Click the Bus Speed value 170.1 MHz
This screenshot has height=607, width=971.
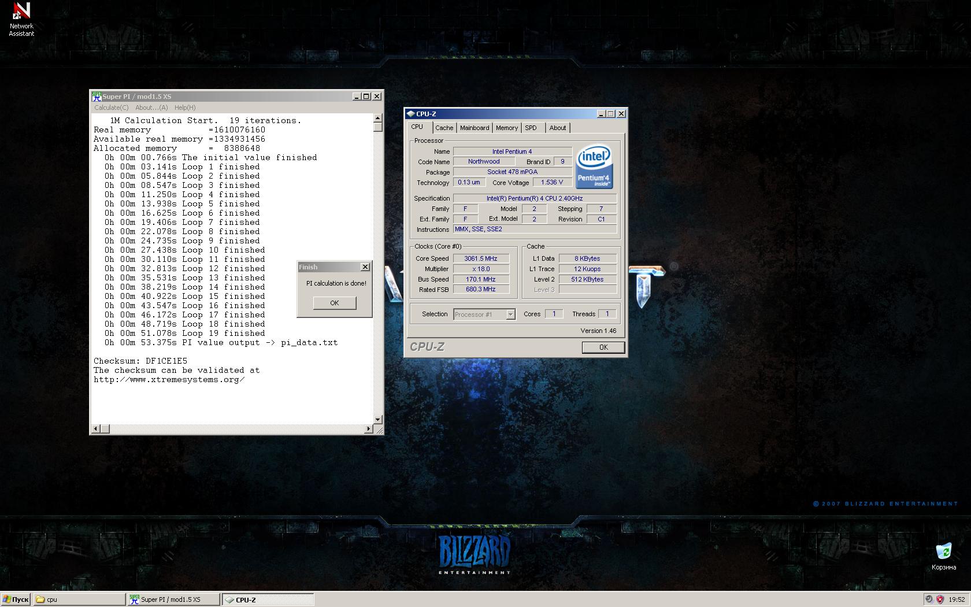481,279
